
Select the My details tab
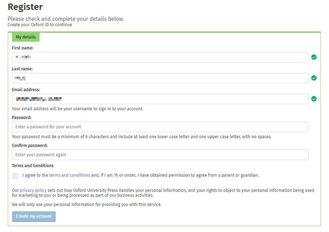(x=26, y=37)
